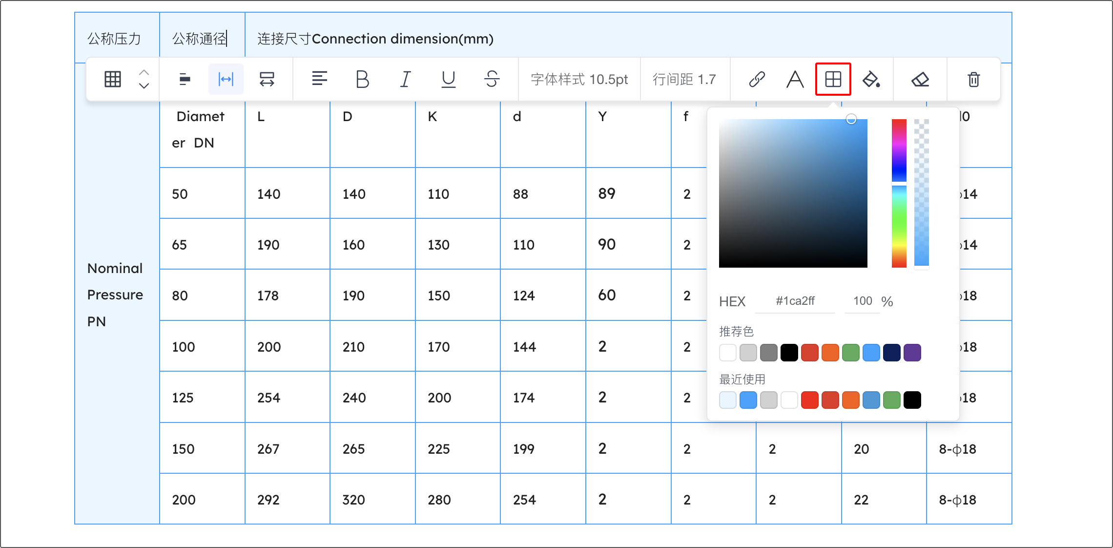
Task: Toggle italic formatting
Action: 405,79
